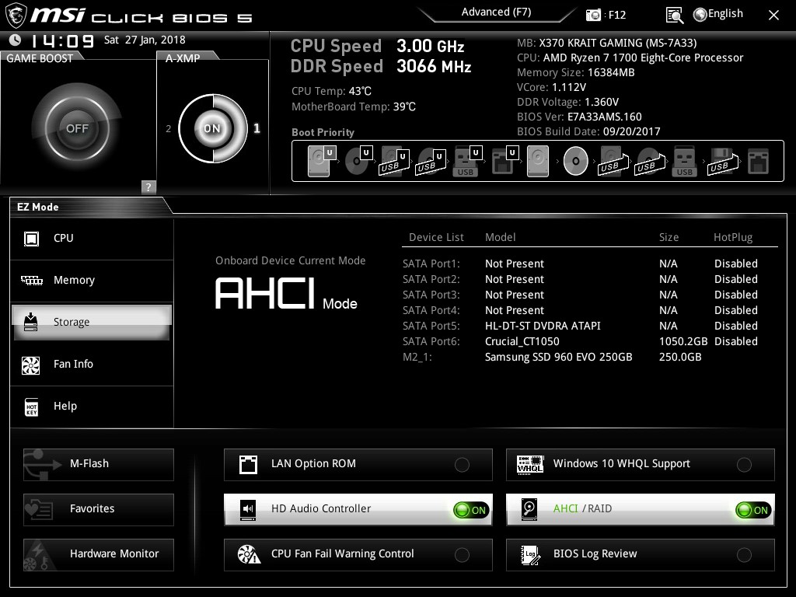Select the non-UEFI USB key boot device

[x=685, y=162]
